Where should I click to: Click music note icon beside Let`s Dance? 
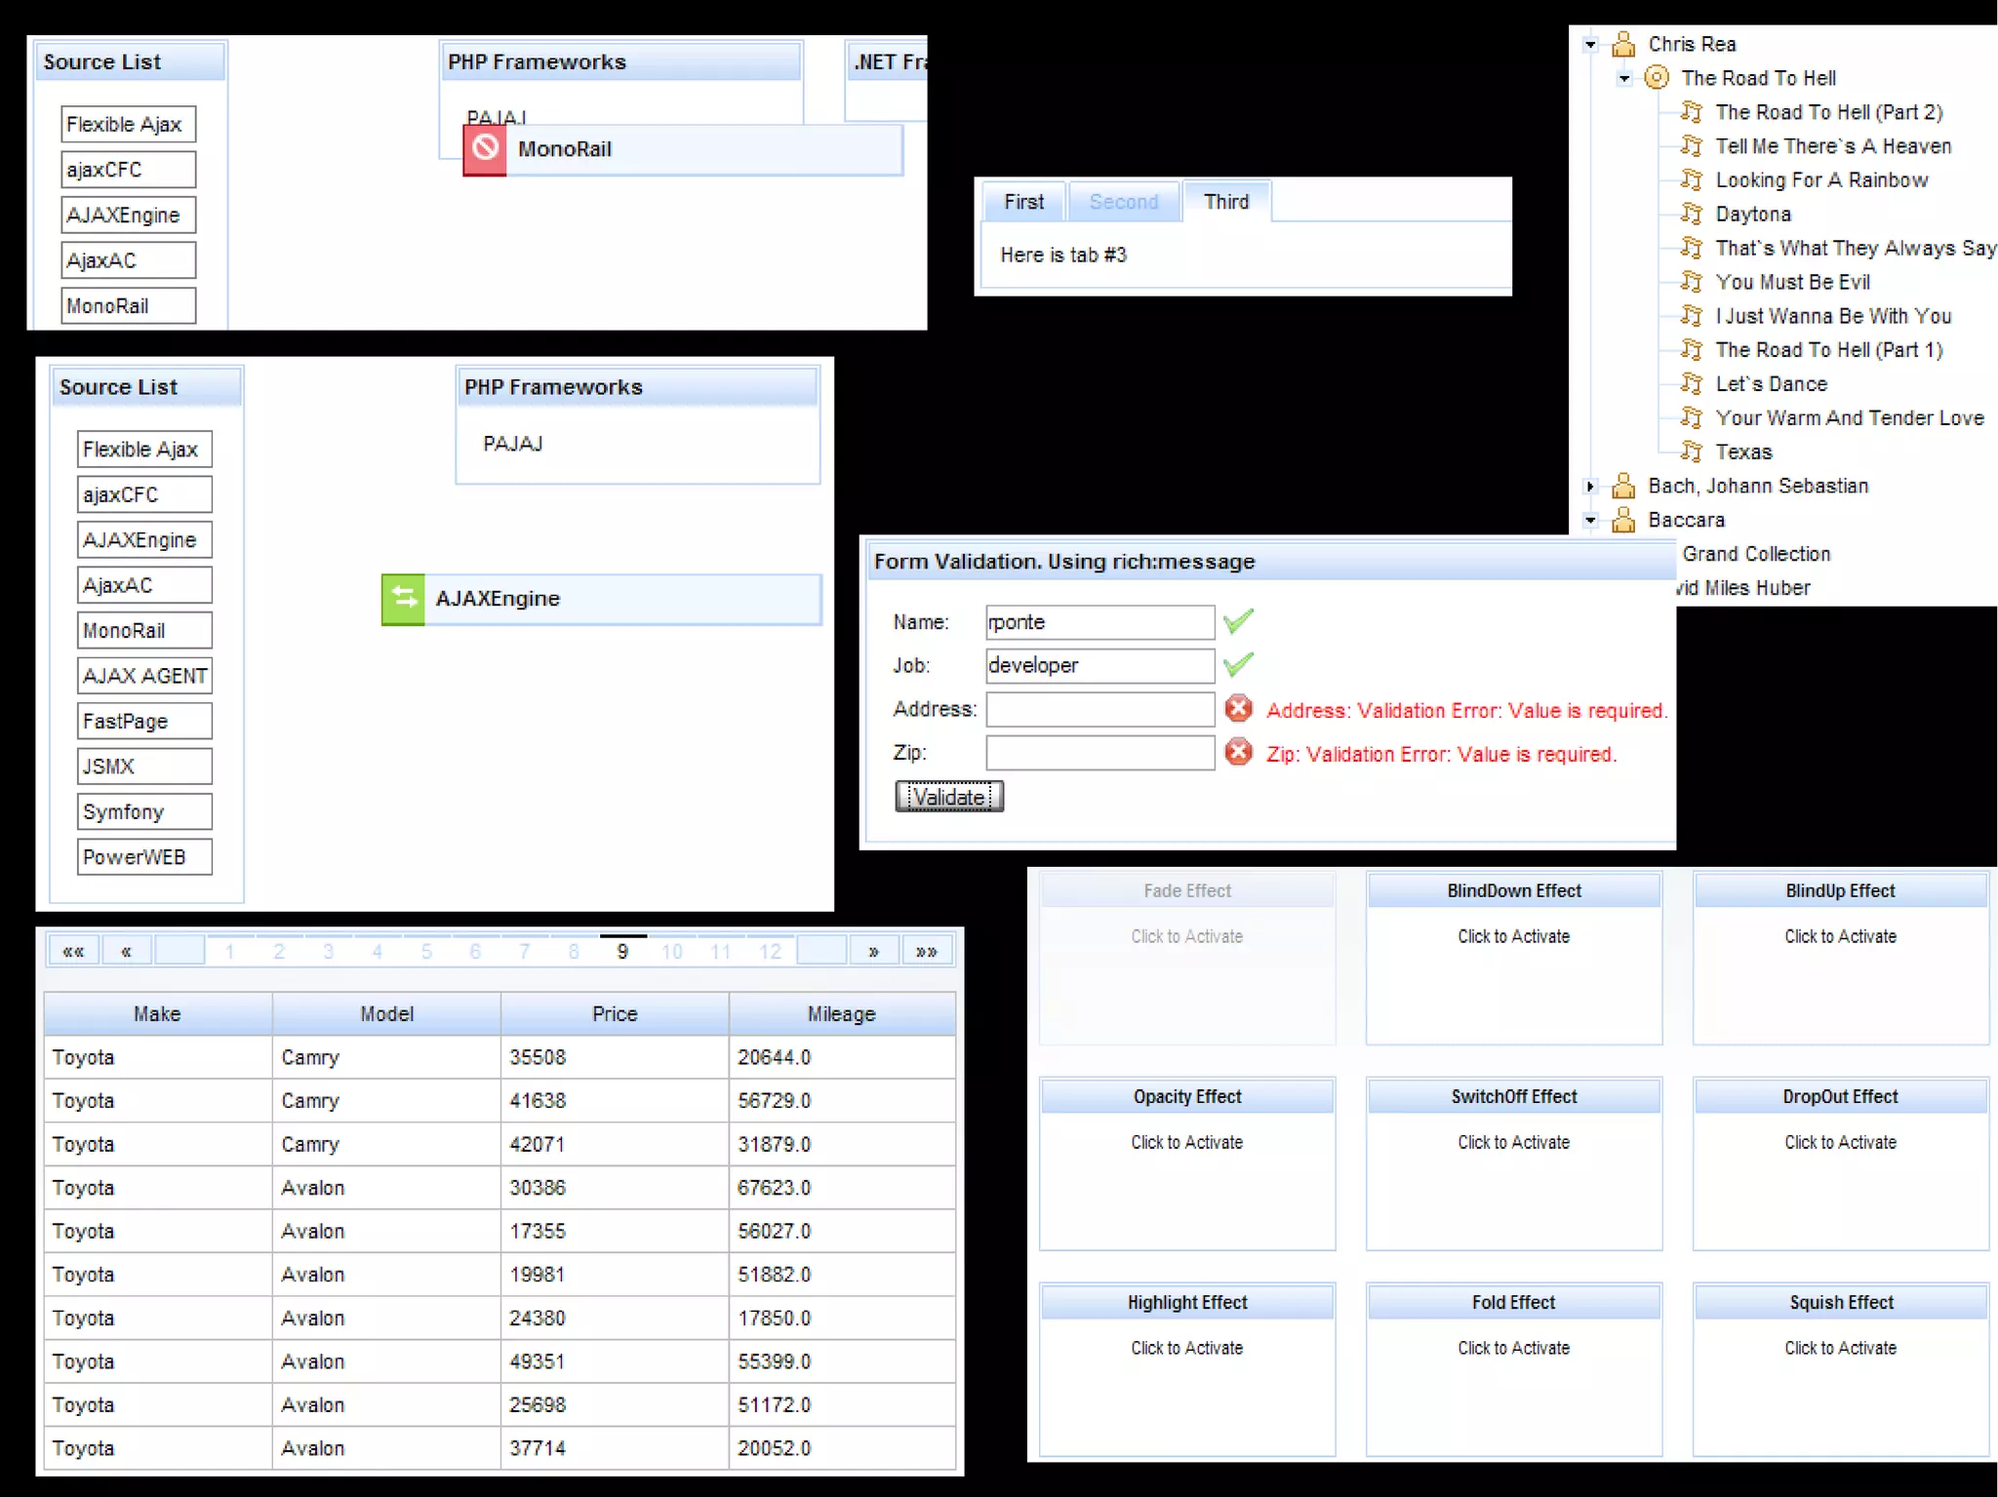pyautogui.click(x=1691, y=383)
